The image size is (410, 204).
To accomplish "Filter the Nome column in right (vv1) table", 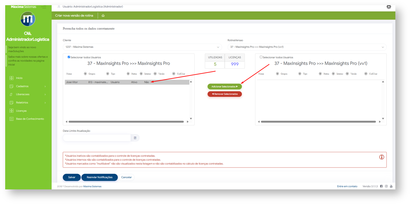I will point(277,74).
